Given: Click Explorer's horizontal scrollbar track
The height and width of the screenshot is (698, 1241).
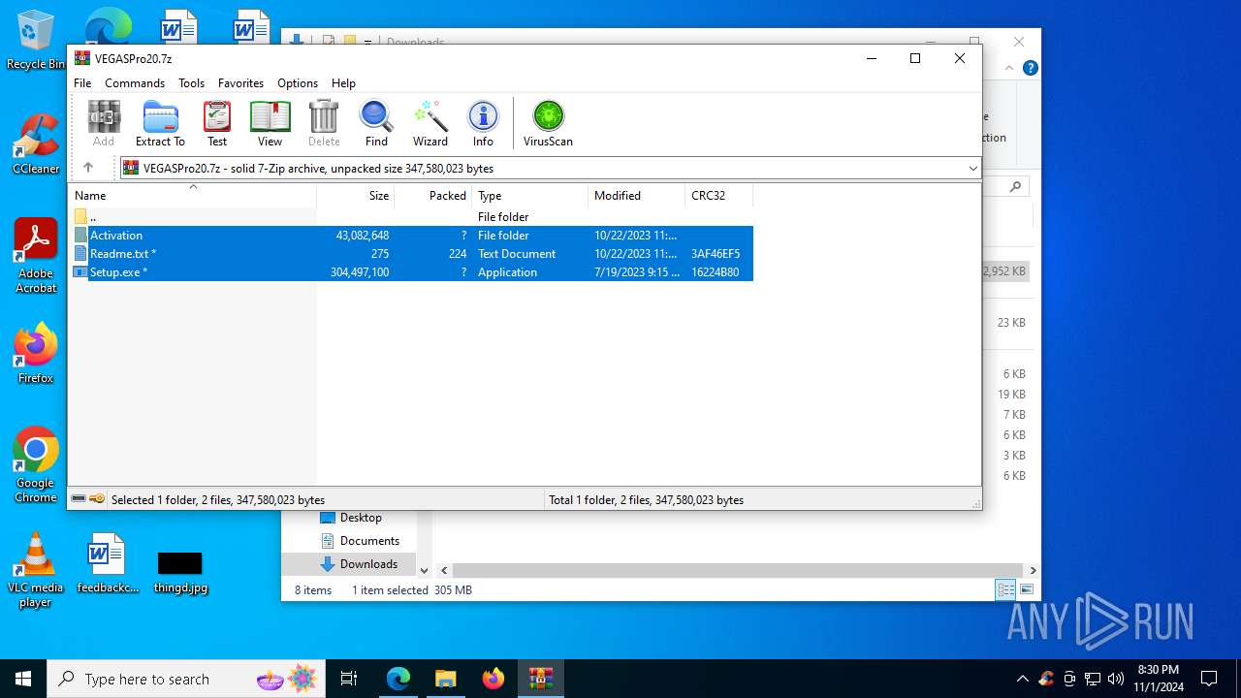Looking at the screenshot, I should (x=738, y=571).
